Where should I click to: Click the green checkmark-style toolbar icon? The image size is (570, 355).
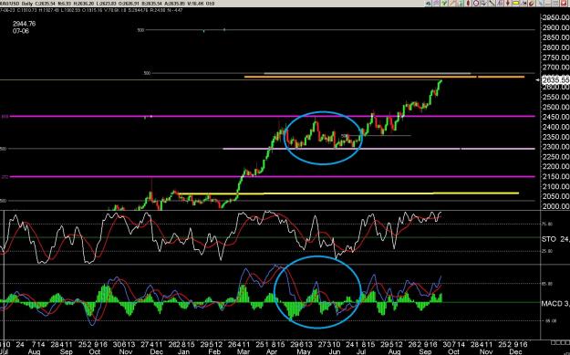[444, 4]
